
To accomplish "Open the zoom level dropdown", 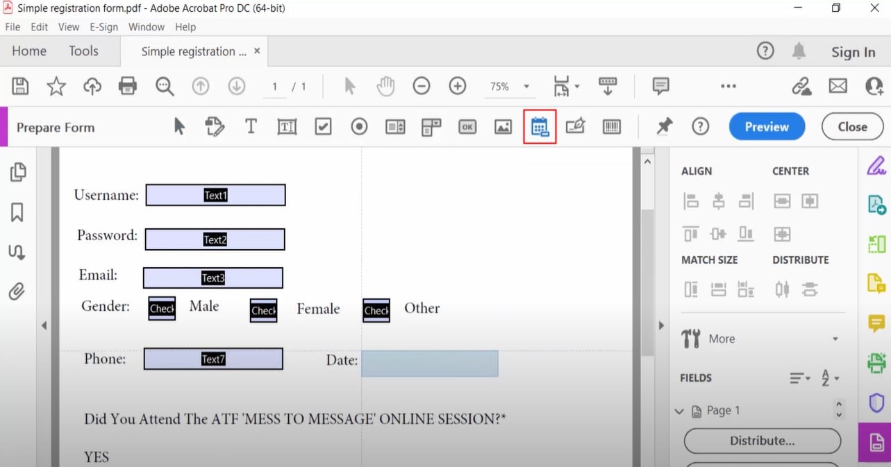I will tap(524, 86).
